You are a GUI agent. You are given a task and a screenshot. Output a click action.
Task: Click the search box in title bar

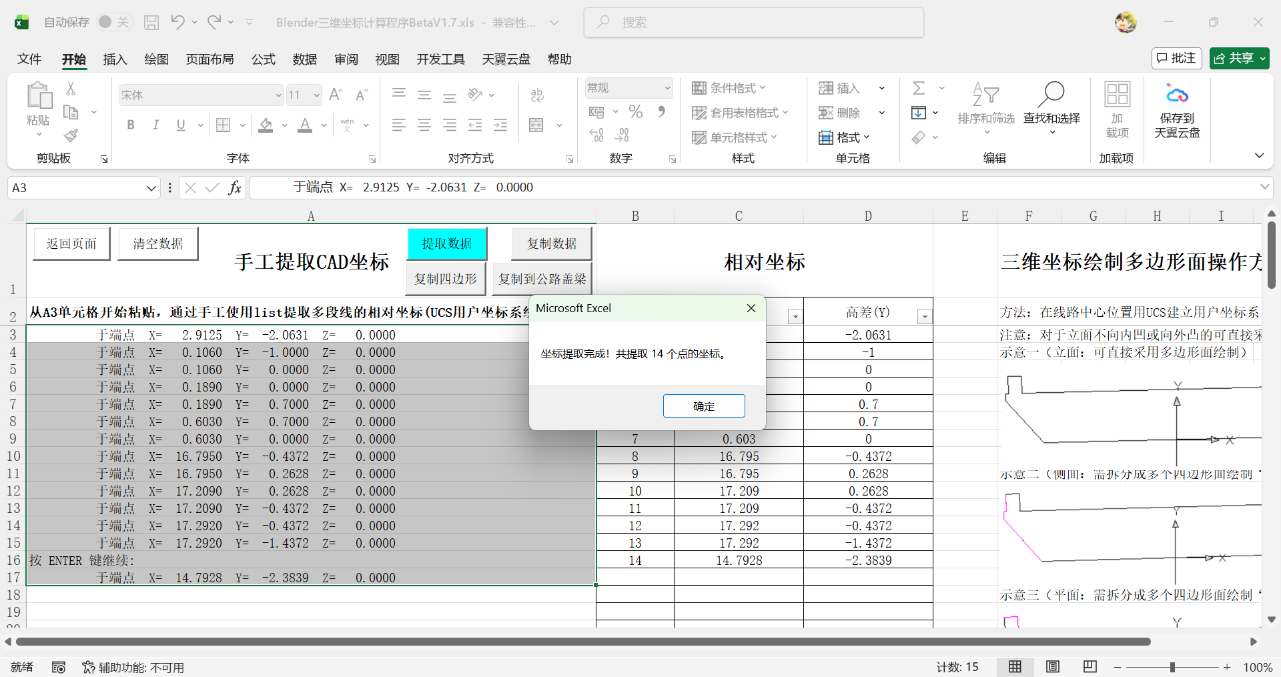(753, 23)
